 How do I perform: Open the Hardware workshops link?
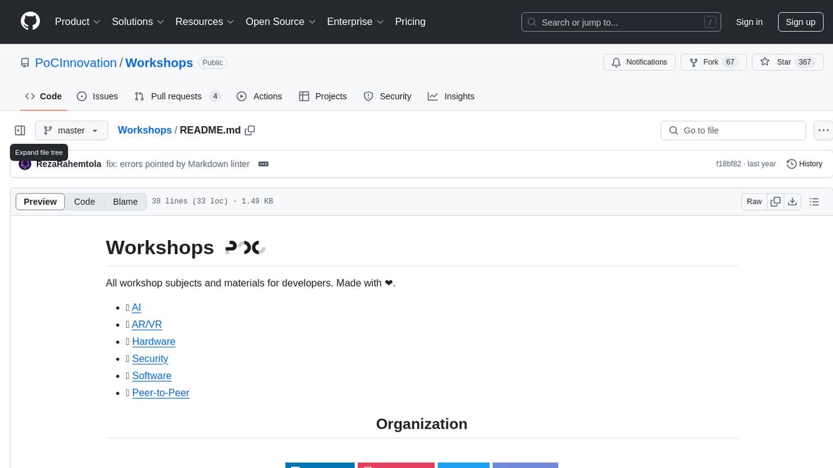pyautogui.click(x=154, y=342)
